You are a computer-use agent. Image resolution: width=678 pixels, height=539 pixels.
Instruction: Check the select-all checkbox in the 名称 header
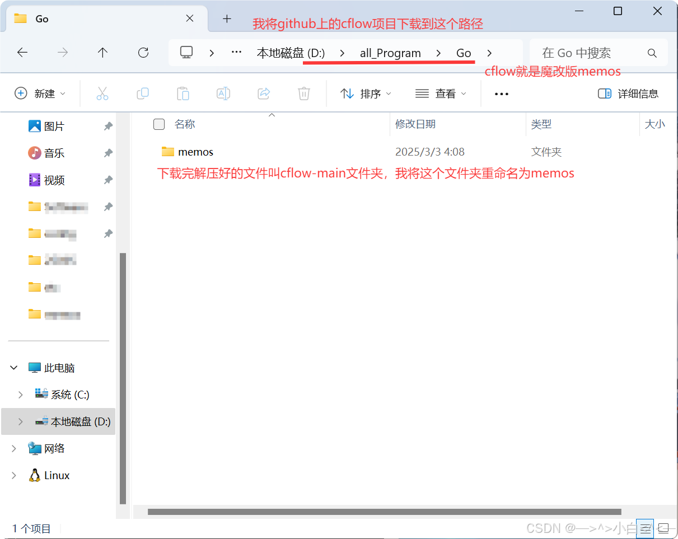(x=159, y=124)
